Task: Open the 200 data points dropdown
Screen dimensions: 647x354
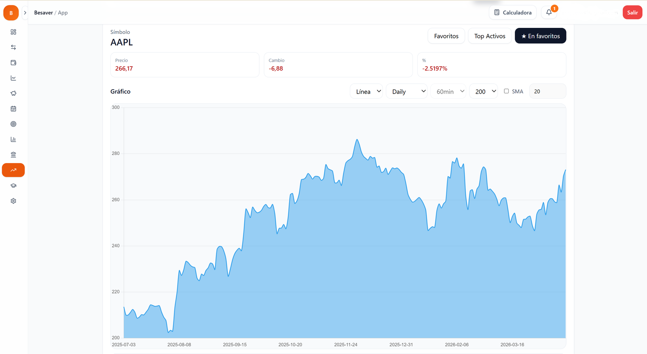Action: 484,92
